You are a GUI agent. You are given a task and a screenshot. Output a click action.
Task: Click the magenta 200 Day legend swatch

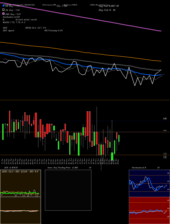pyautogui.click(x=3, y=14)
